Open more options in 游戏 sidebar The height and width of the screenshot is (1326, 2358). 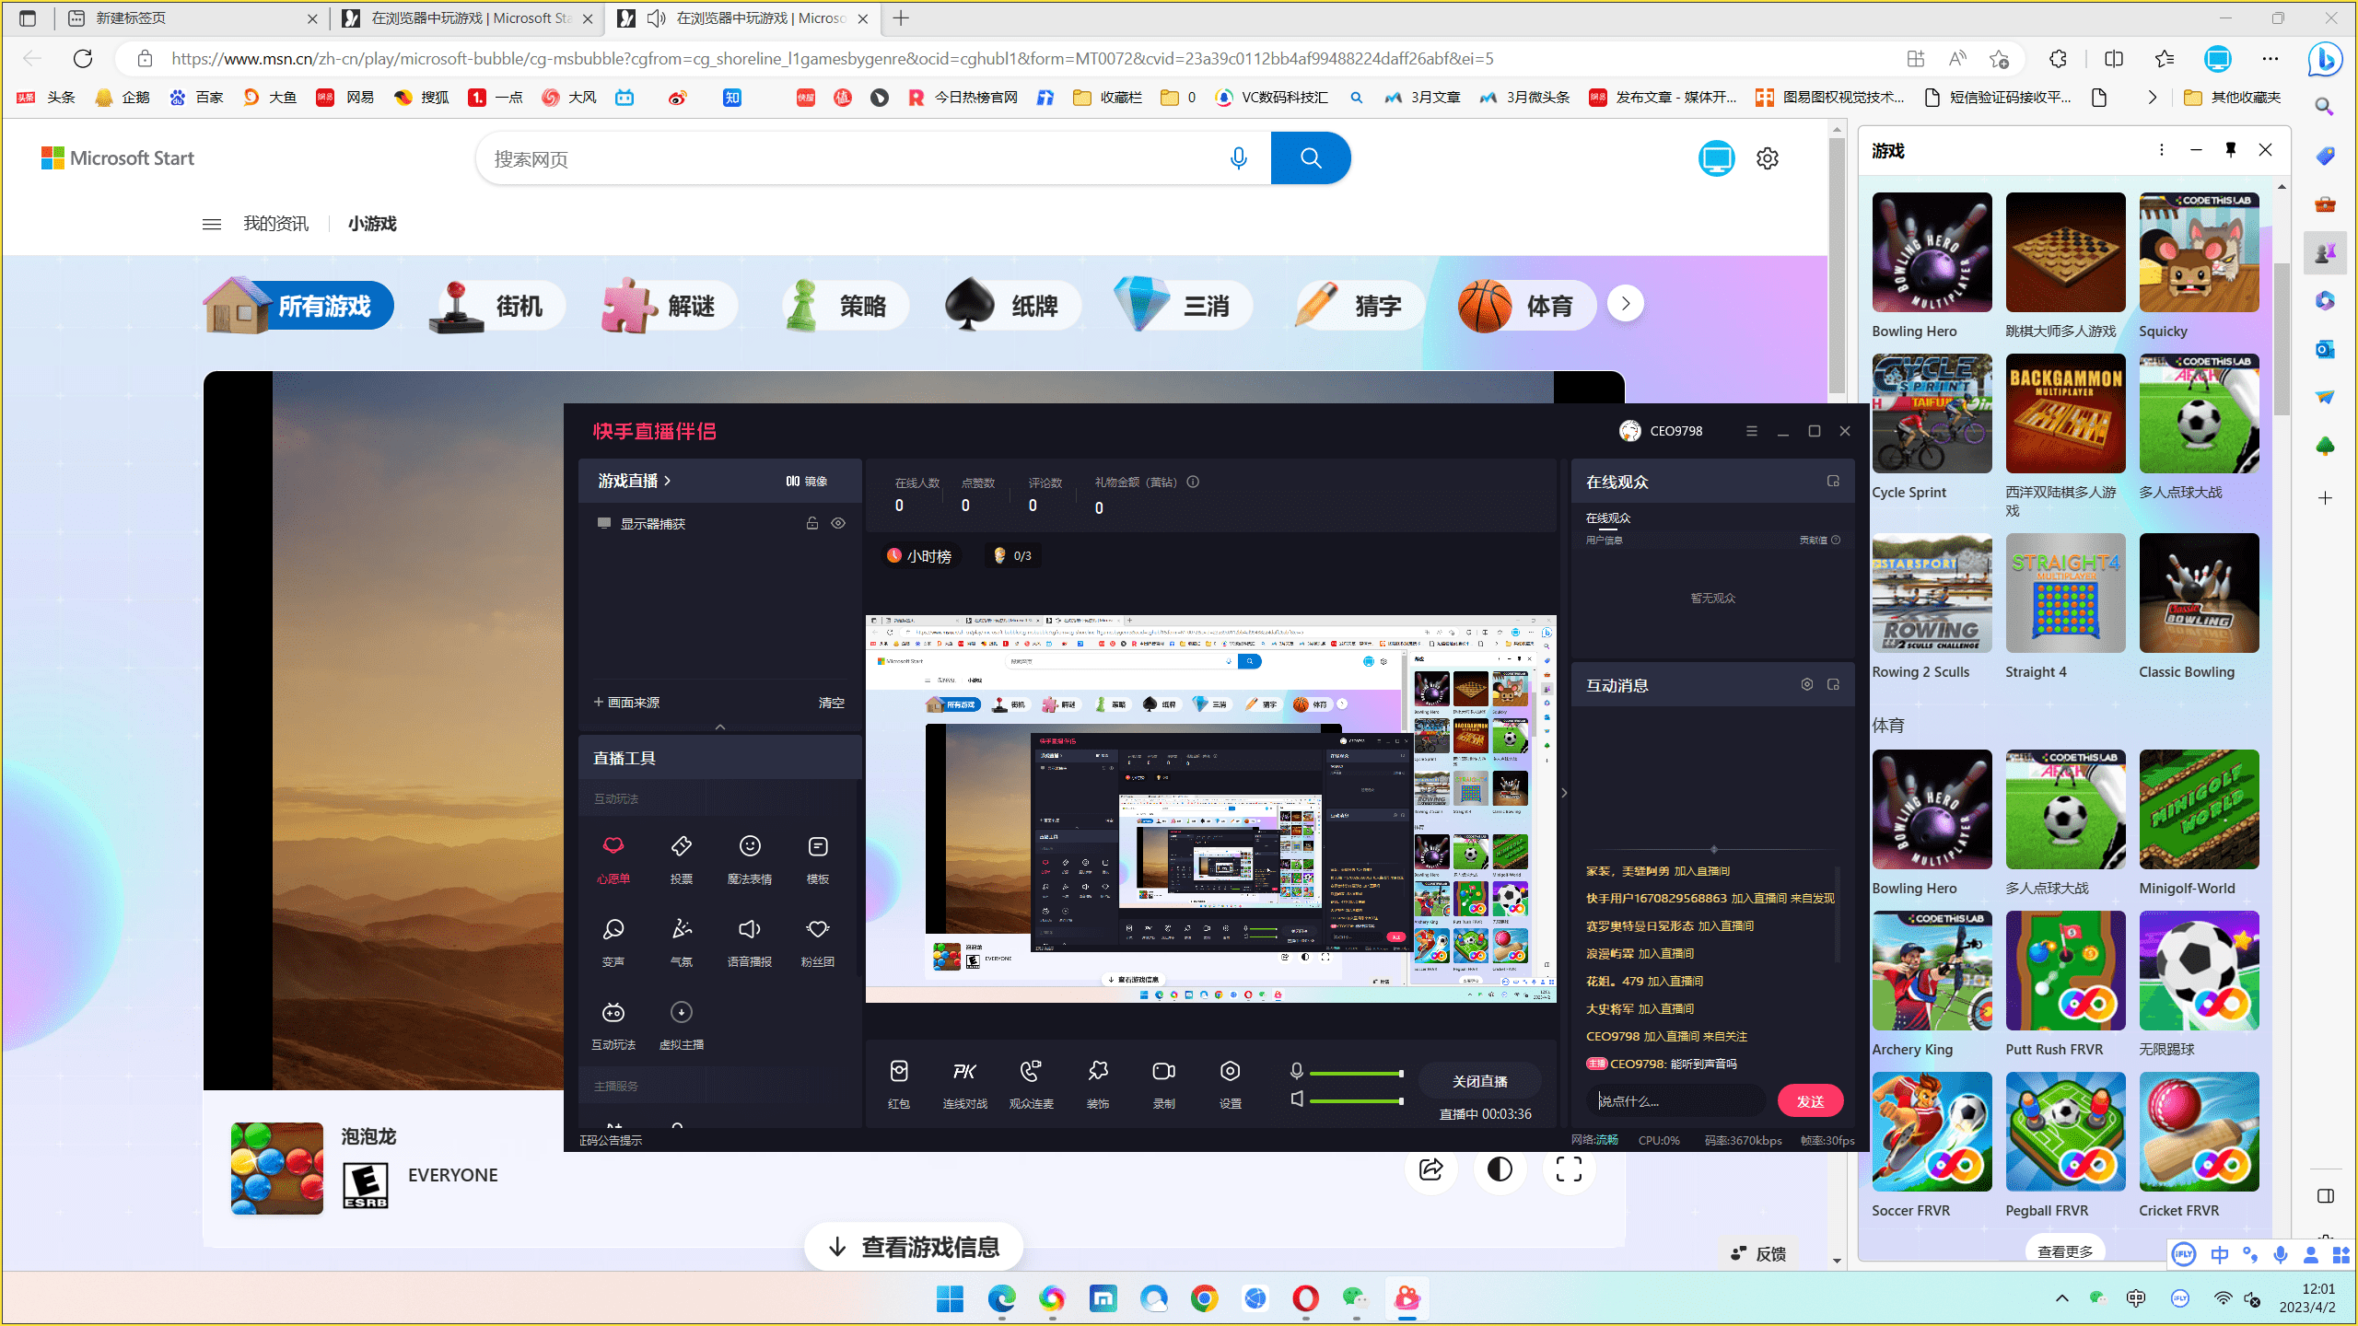(2161, 149)
